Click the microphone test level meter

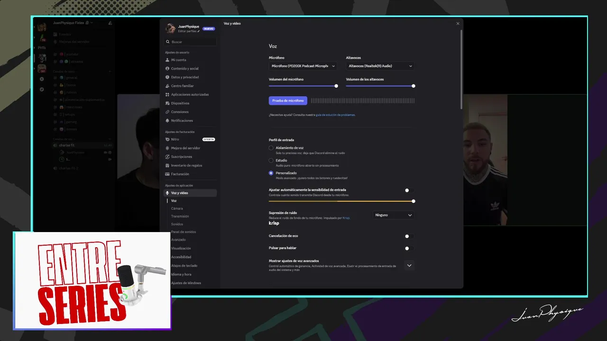[363, 100]
